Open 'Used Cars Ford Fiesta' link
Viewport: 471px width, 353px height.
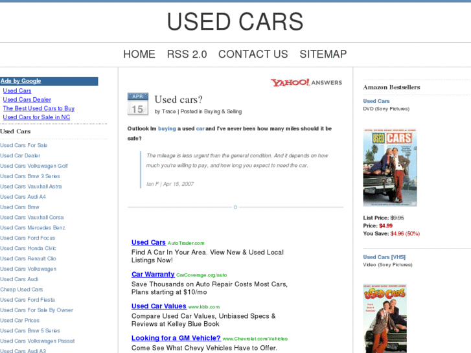[x=27, y=299]
